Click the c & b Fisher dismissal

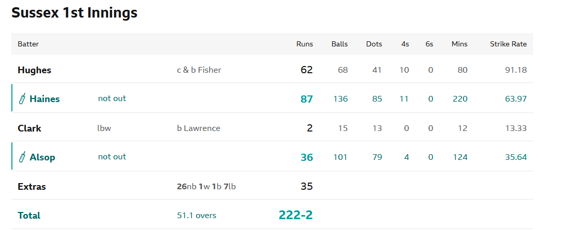pyautogui.click(x=199, y=70)
